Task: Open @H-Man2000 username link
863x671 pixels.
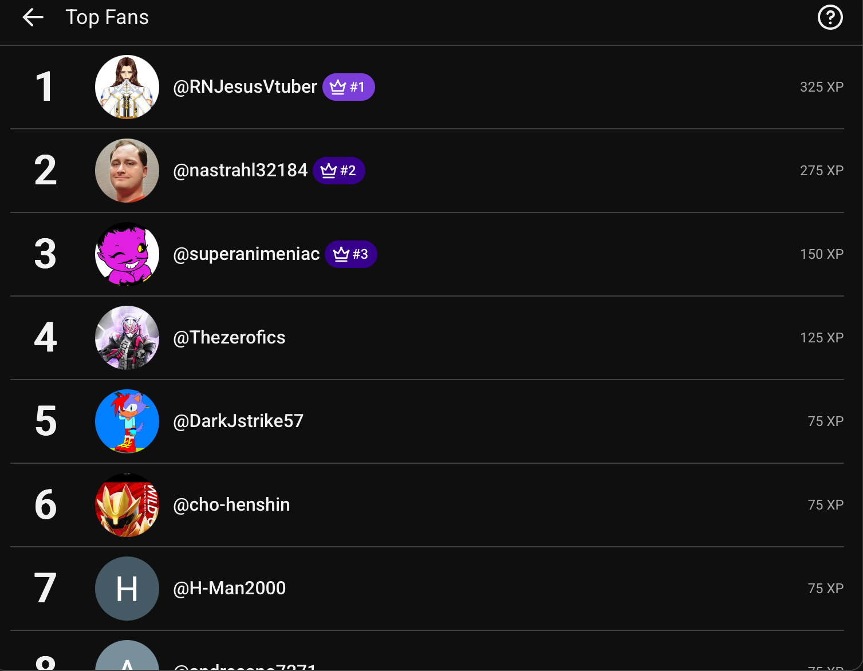Action: tap(229, 589)
